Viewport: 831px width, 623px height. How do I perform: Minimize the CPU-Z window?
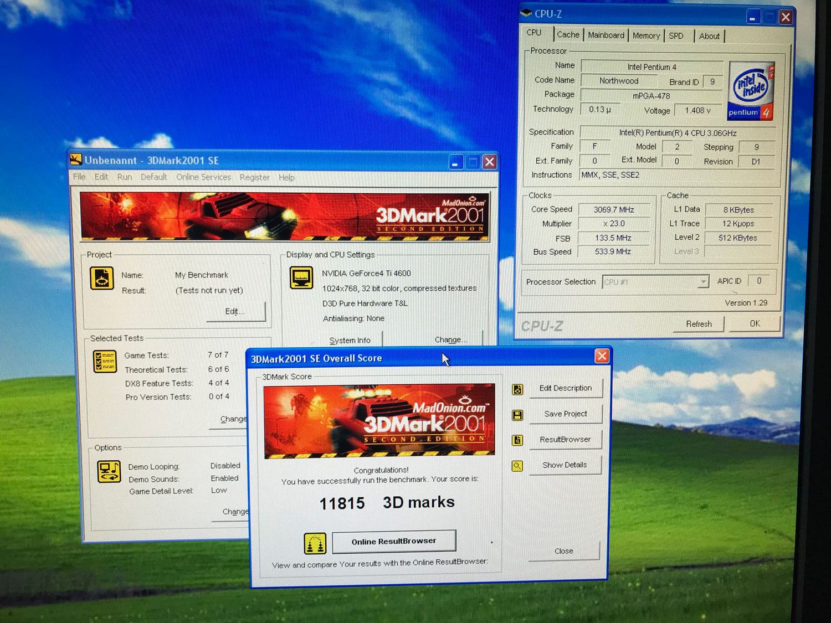point(752,17)
